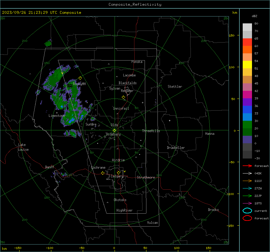
Task: Click the Okotoks town label
Action: coord(120,200)
